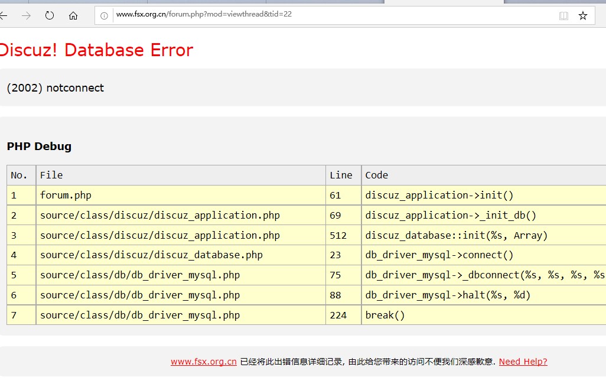The height and width of the screenshot is (387, 606).
Task: Go to the home page icon
Action: (73, 16)
